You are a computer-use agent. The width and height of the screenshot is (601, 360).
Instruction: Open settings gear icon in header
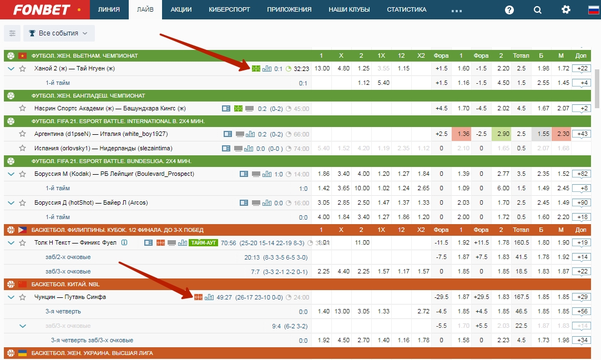(565, 9)
